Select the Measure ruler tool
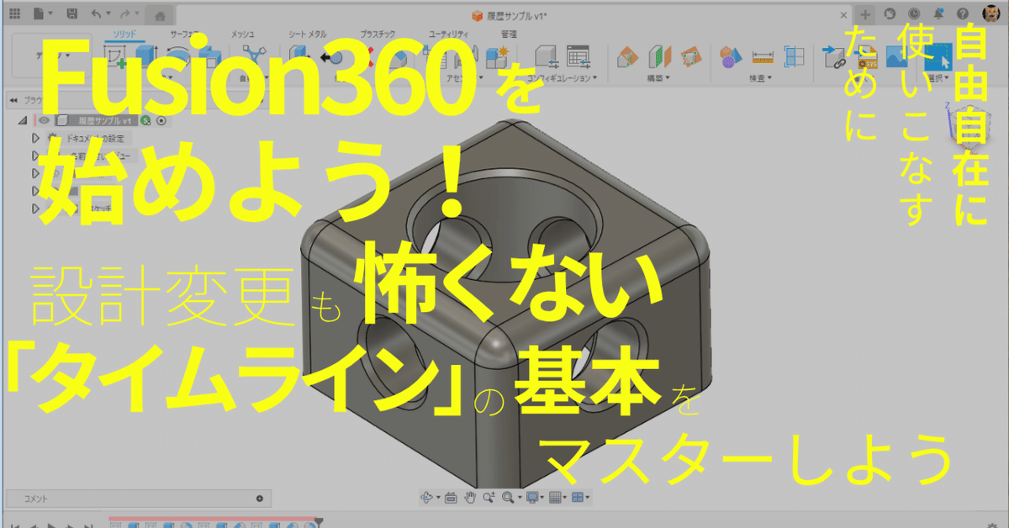This screenshot has height=528, width=1009. tap(763, 57)
